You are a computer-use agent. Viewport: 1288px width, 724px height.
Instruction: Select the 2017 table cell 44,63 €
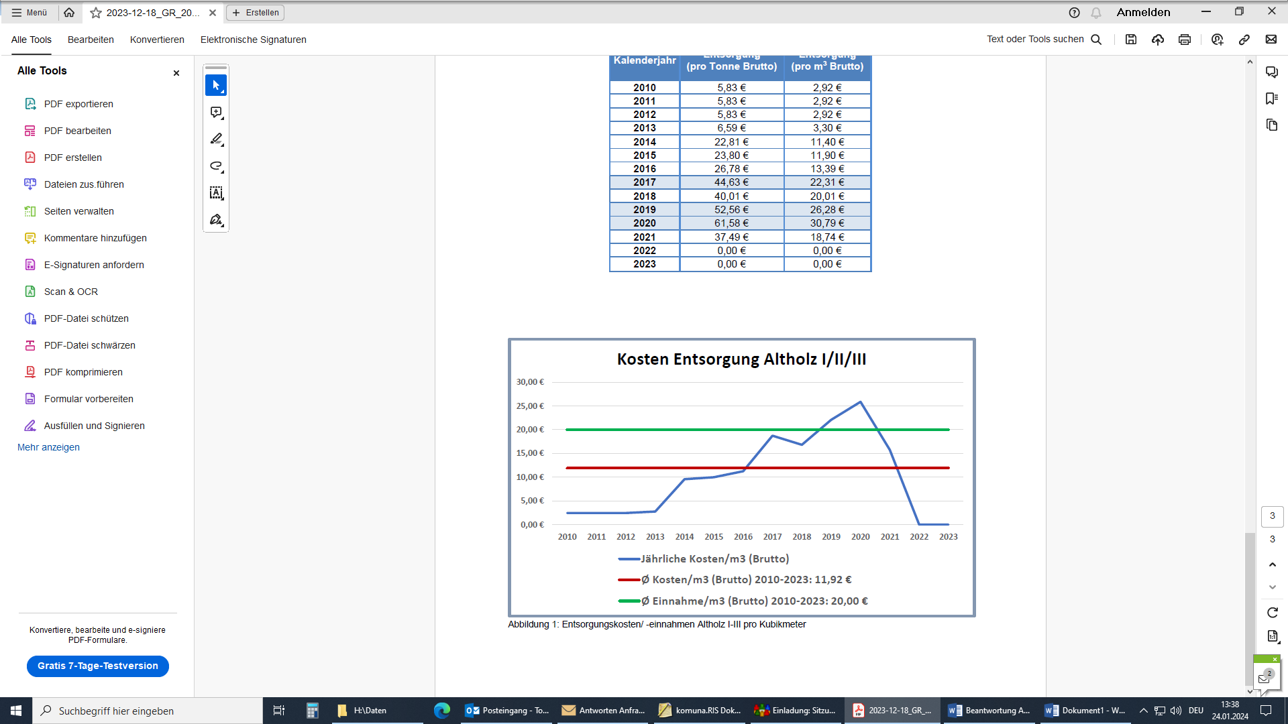(731, 182)
